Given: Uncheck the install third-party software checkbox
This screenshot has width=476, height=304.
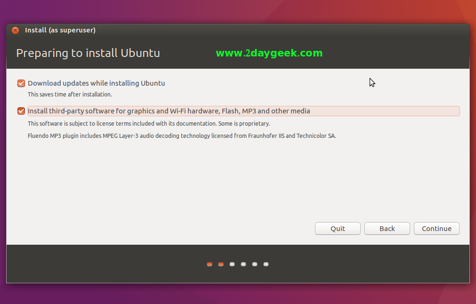Looking at the screenshot, I should [x=21, y=111].
